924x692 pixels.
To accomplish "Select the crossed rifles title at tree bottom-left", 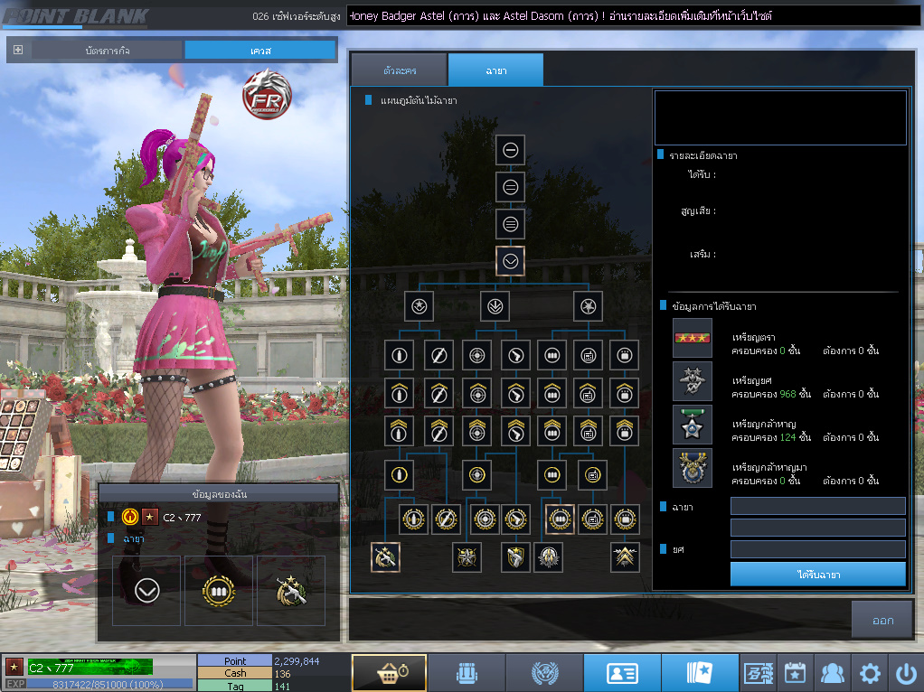I will (386, 557).
